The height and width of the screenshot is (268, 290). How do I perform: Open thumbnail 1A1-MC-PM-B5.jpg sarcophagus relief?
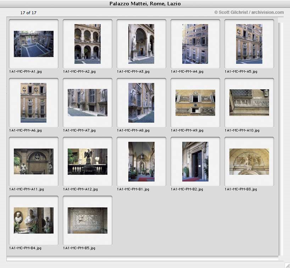click(x=88, y=220)
